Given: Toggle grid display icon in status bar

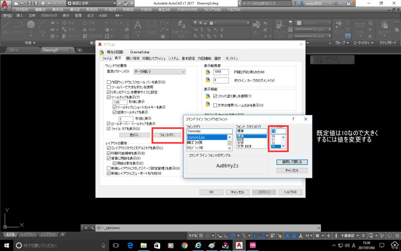Looking at the screenshot, I should [x=201, y=235].
